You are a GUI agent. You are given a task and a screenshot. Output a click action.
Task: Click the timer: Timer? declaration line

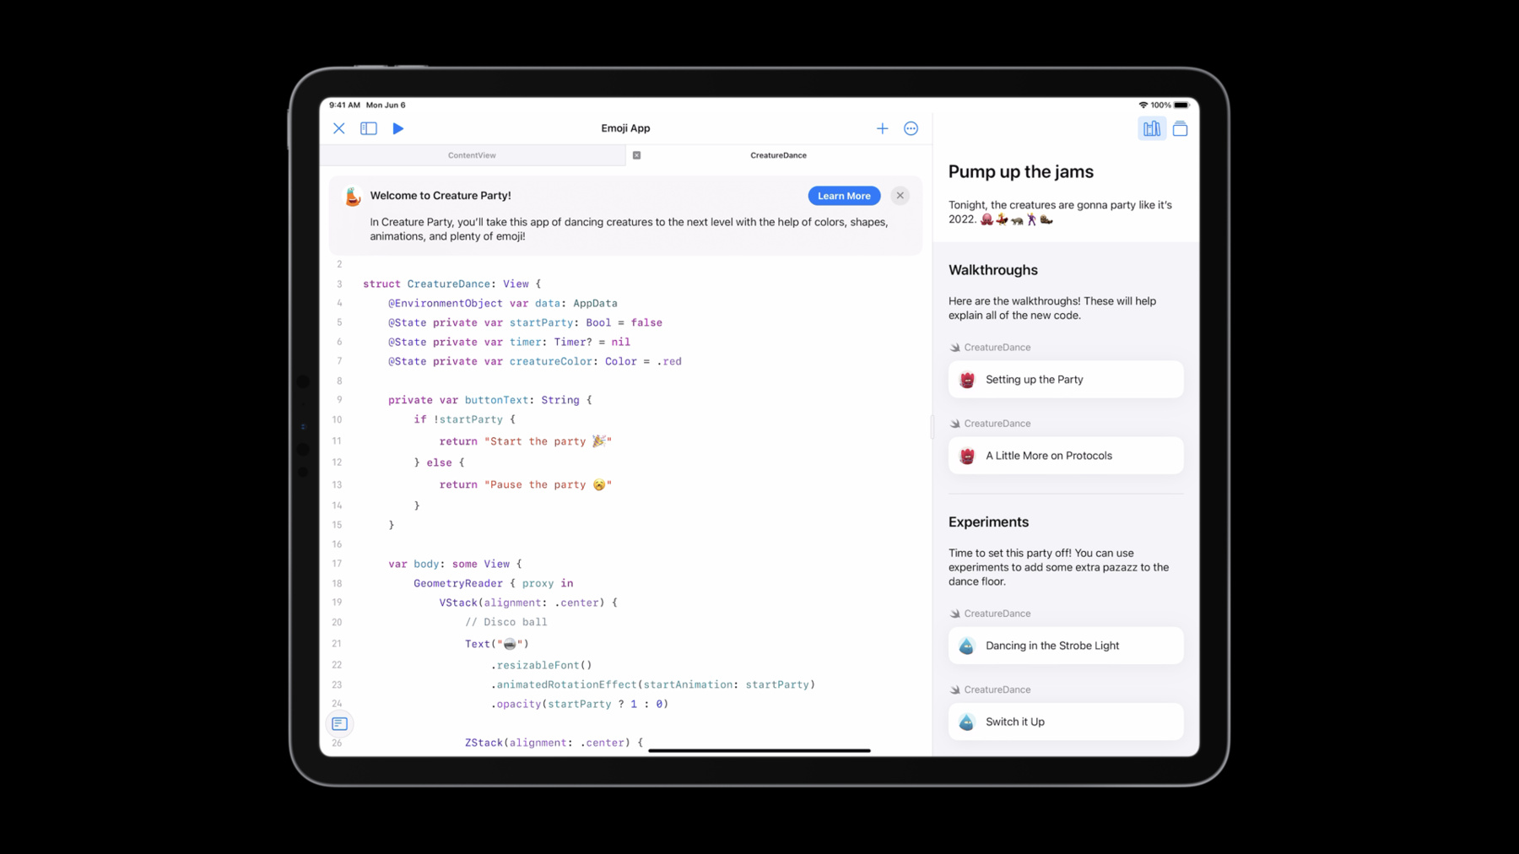coord(509,342)
